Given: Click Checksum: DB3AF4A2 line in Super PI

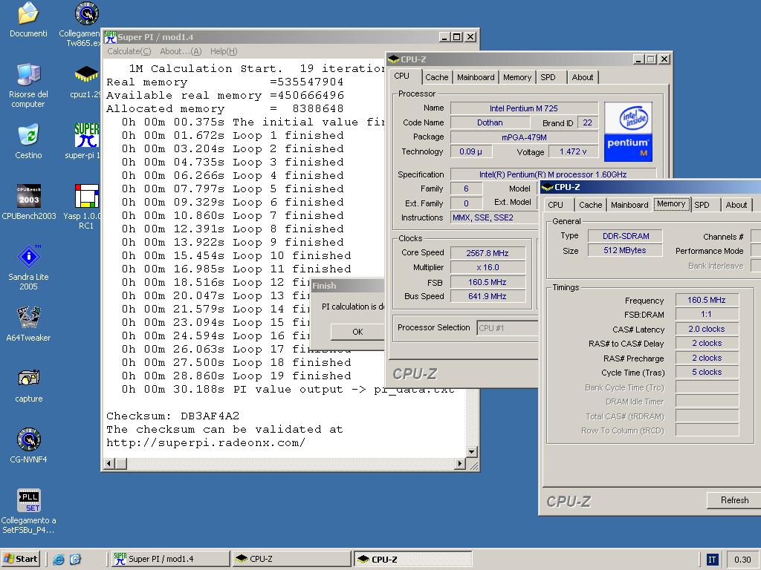Looking at the screenshot, I should [172, 416].
